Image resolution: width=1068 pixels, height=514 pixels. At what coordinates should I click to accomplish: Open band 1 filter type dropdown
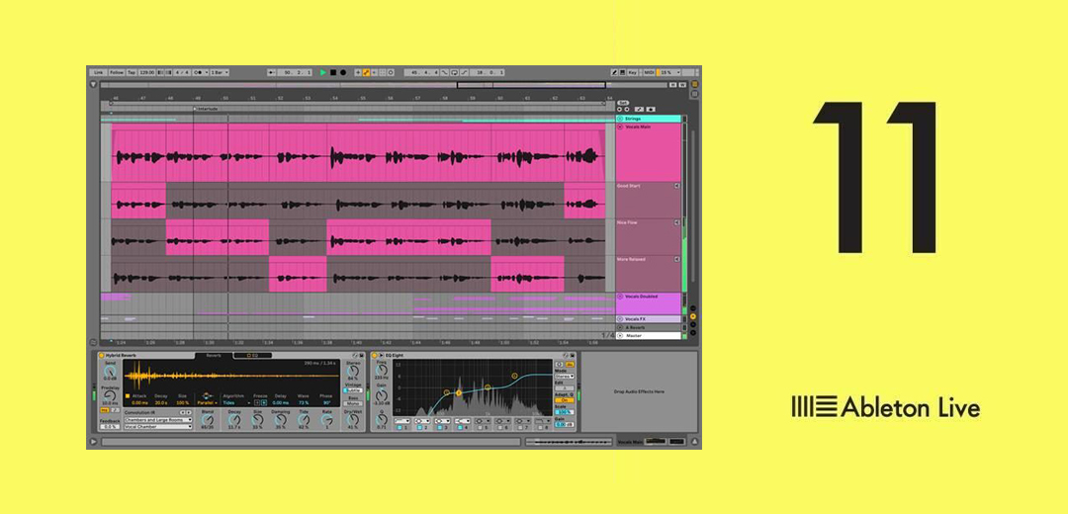tap(401, 421)
